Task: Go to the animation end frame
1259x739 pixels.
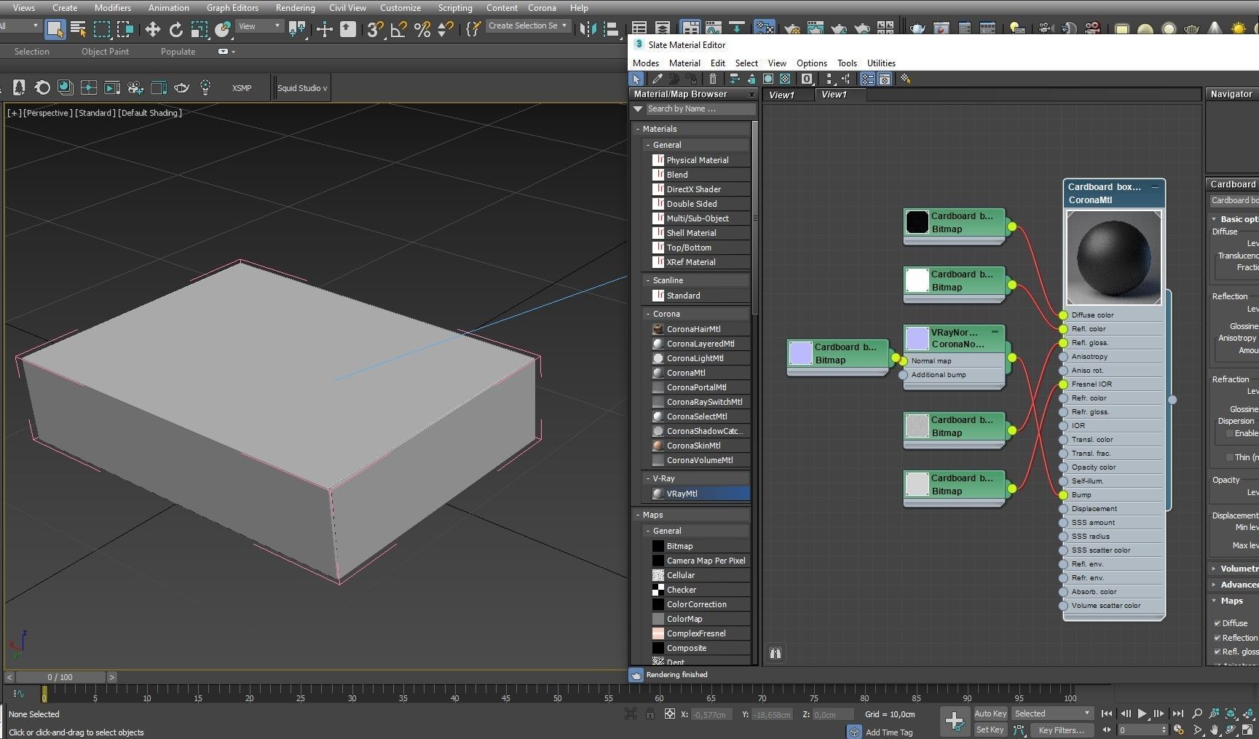Action: [1178, 714]
